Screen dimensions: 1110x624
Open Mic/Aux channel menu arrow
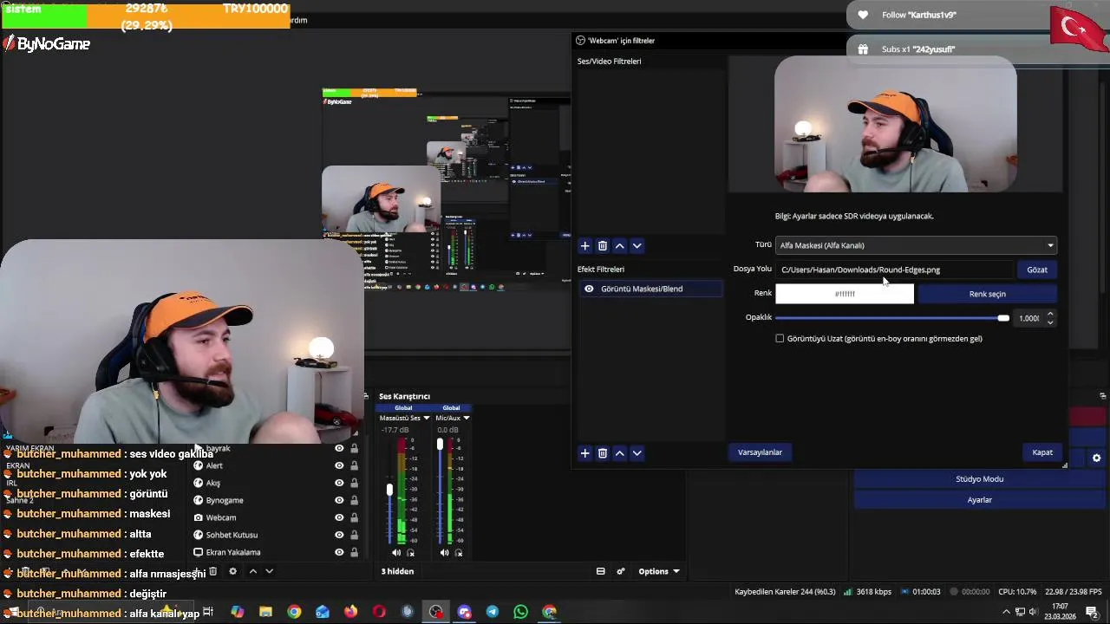[x=467, y=418]
